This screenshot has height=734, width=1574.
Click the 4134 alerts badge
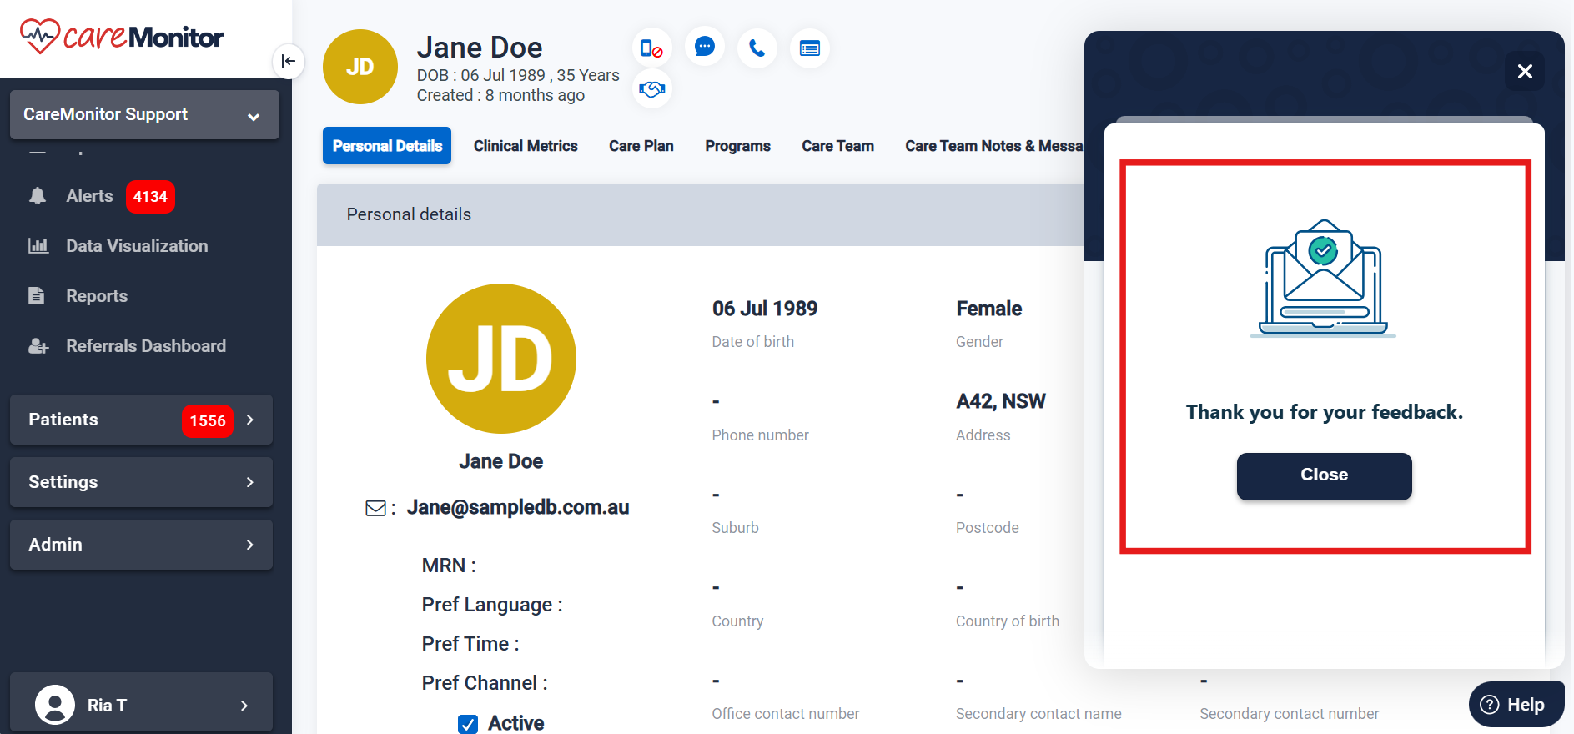[150, 197]
